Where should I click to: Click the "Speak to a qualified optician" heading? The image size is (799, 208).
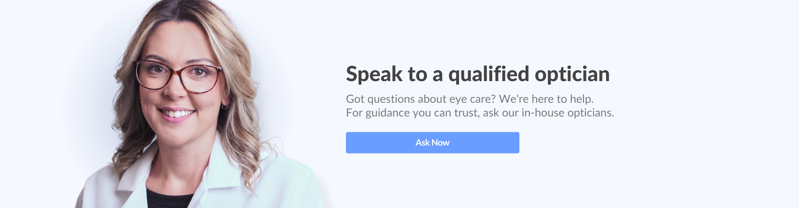pos(477,74)
